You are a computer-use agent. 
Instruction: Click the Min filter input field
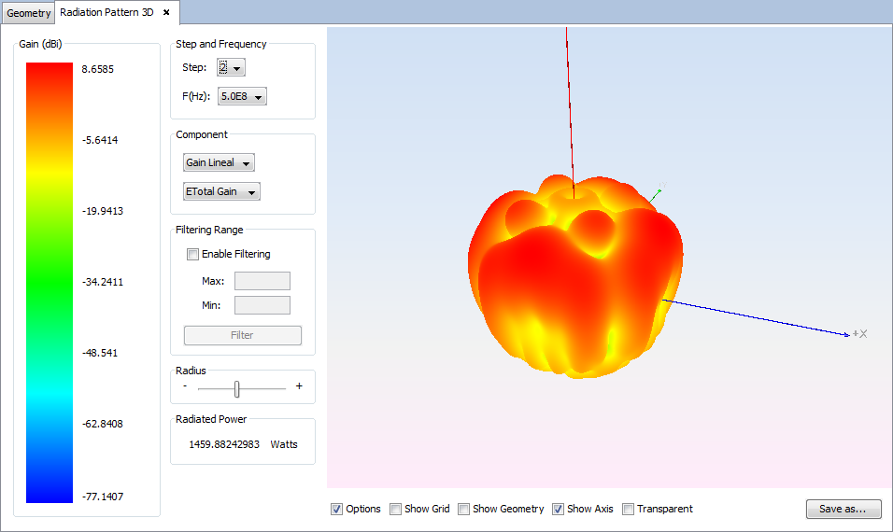coord(262,305)
